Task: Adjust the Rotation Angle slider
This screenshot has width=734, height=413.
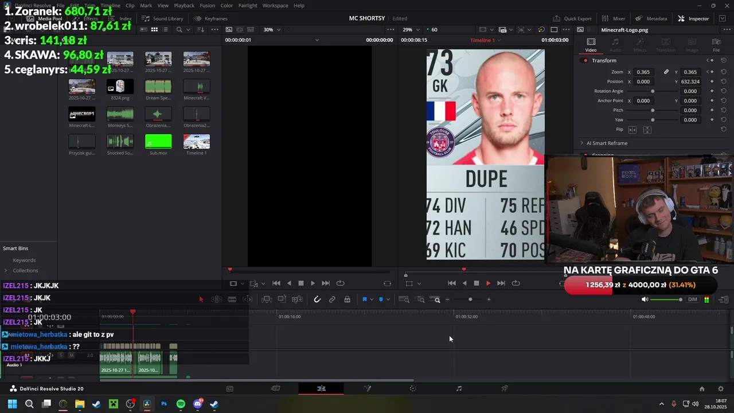Action: tap(653, 91)
